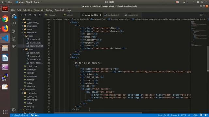Click the editor minimap
This screenshot has height=117, width=209.
[x=199, y=34]
